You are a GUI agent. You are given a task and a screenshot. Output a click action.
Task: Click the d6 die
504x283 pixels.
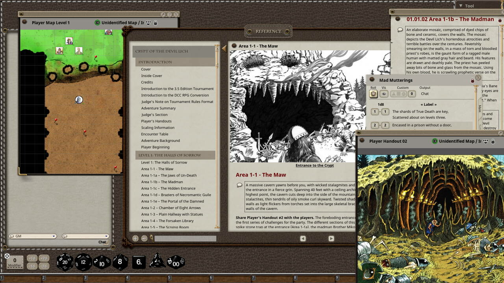(x=139, y=262)
